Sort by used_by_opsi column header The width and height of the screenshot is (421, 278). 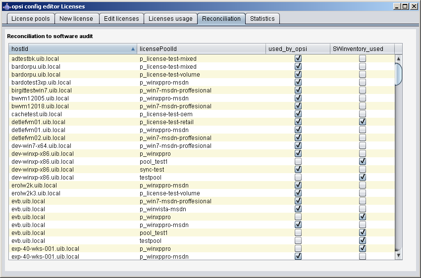tap(298, 49)
